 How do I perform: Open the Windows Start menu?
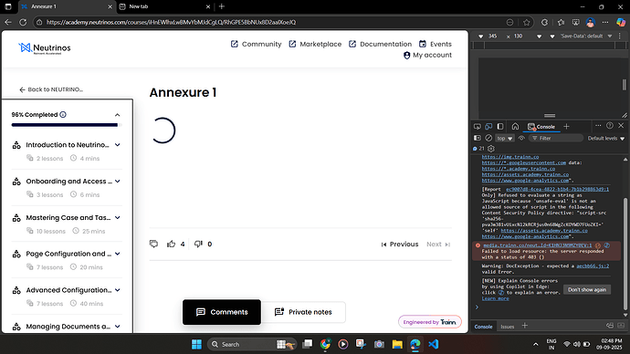196,344
